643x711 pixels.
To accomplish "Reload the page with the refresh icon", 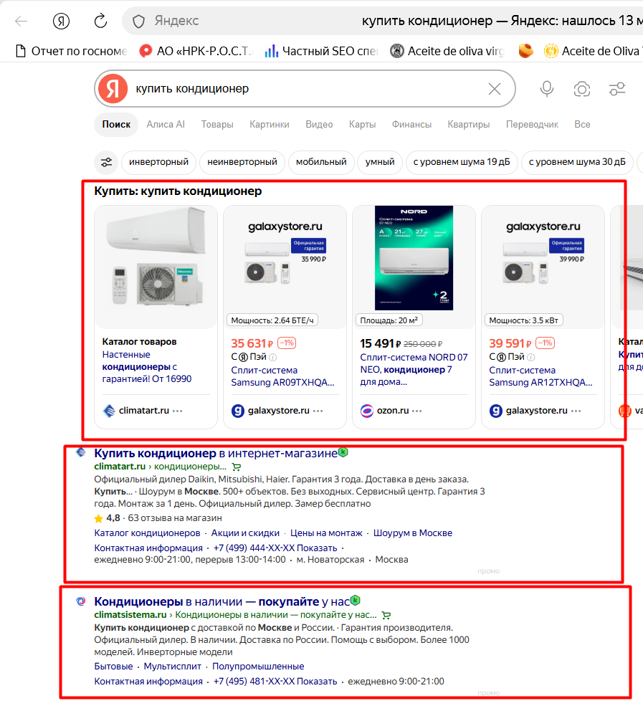I will tap(100, 21).
